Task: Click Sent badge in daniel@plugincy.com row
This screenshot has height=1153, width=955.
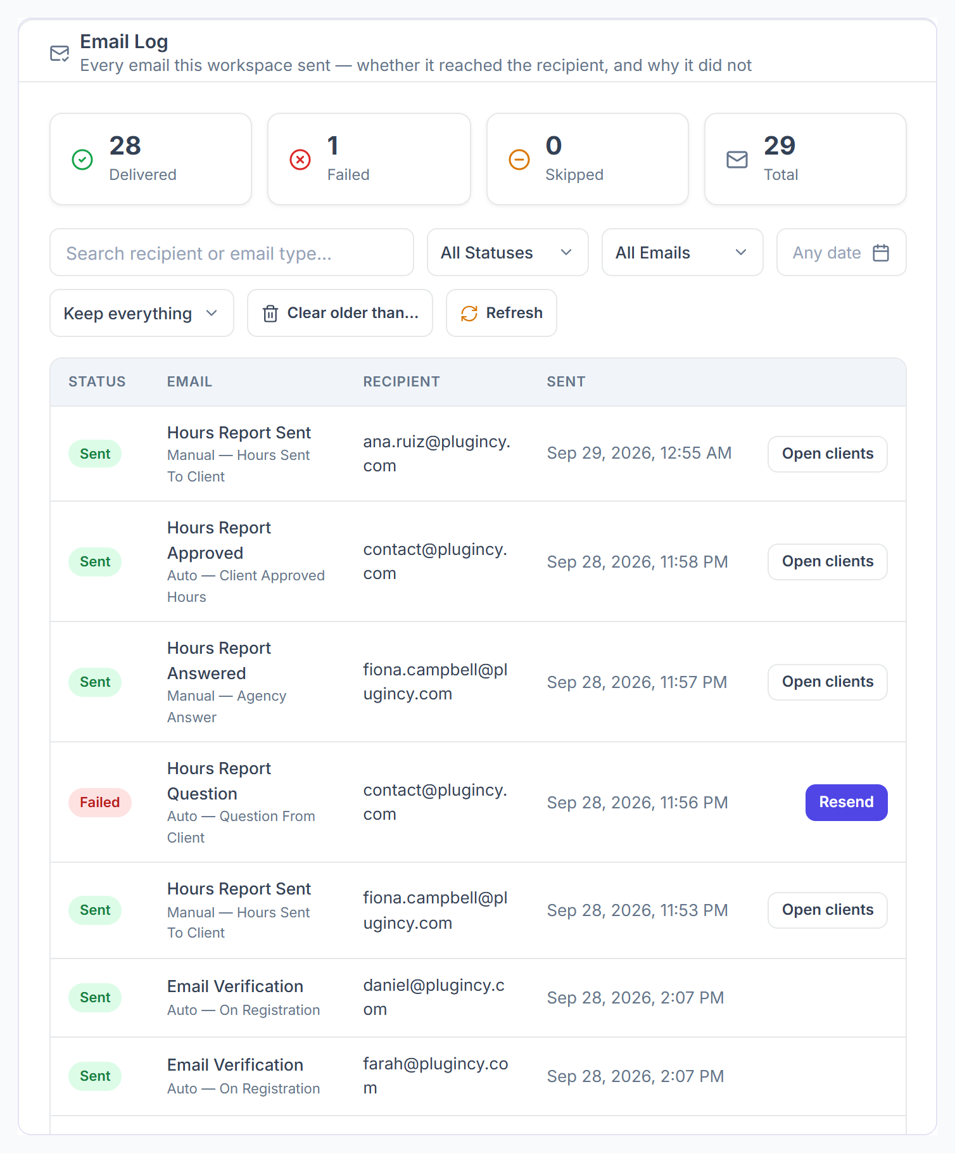Action: click(x=95, y=998)
